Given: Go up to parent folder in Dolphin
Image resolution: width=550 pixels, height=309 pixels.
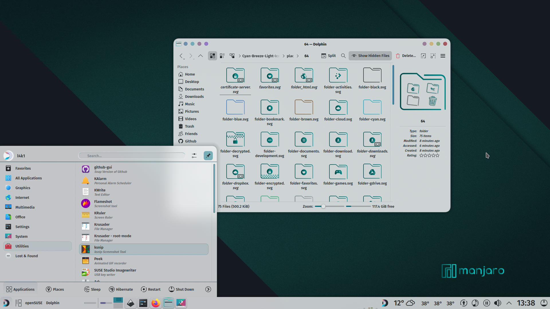Looking at the screenshot, I should 201,56.
